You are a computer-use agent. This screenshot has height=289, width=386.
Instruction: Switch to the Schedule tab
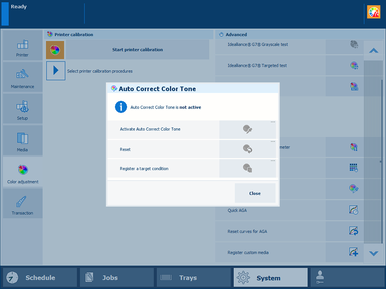click(x=40, y=278)
